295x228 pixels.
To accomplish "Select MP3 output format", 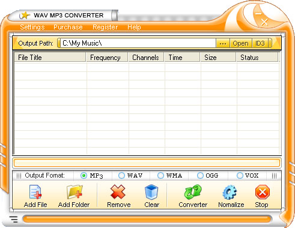I will point(84,176).
